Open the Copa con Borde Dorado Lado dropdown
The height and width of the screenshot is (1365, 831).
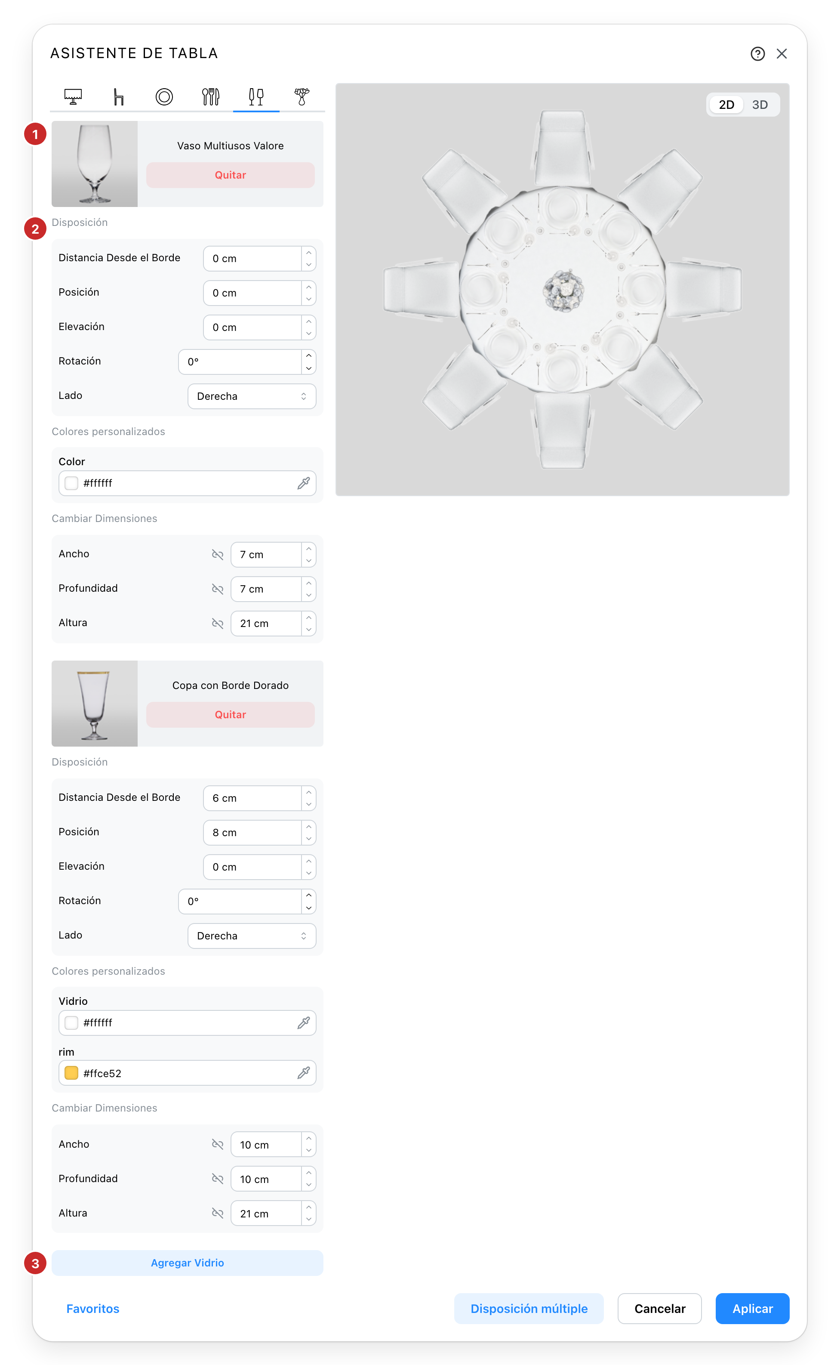252,936
